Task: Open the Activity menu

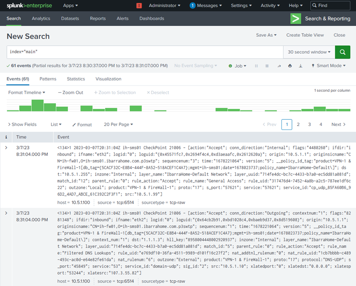Action: pos(270,5)
